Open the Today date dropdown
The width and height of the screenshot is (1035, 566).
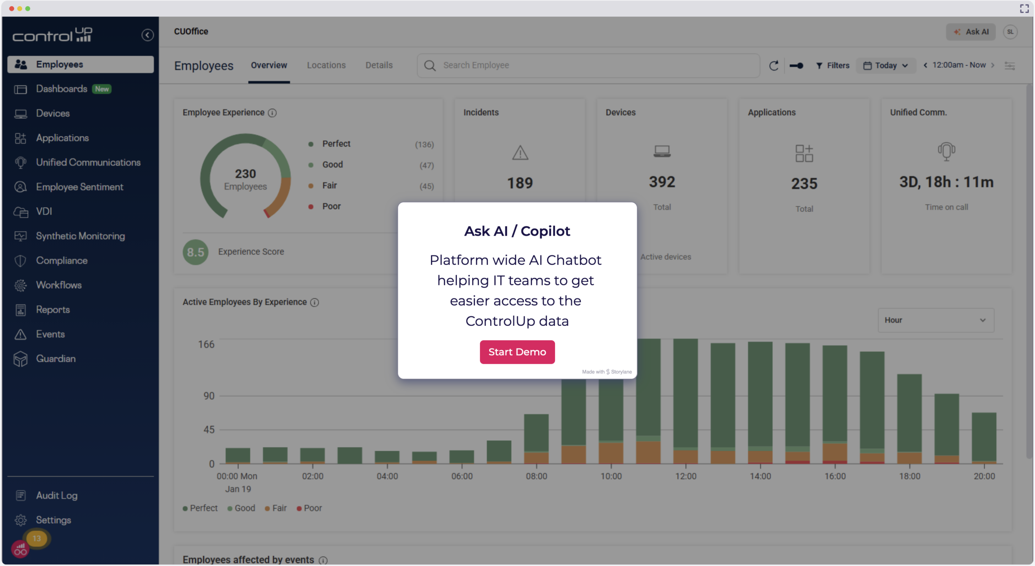point(885,65)
